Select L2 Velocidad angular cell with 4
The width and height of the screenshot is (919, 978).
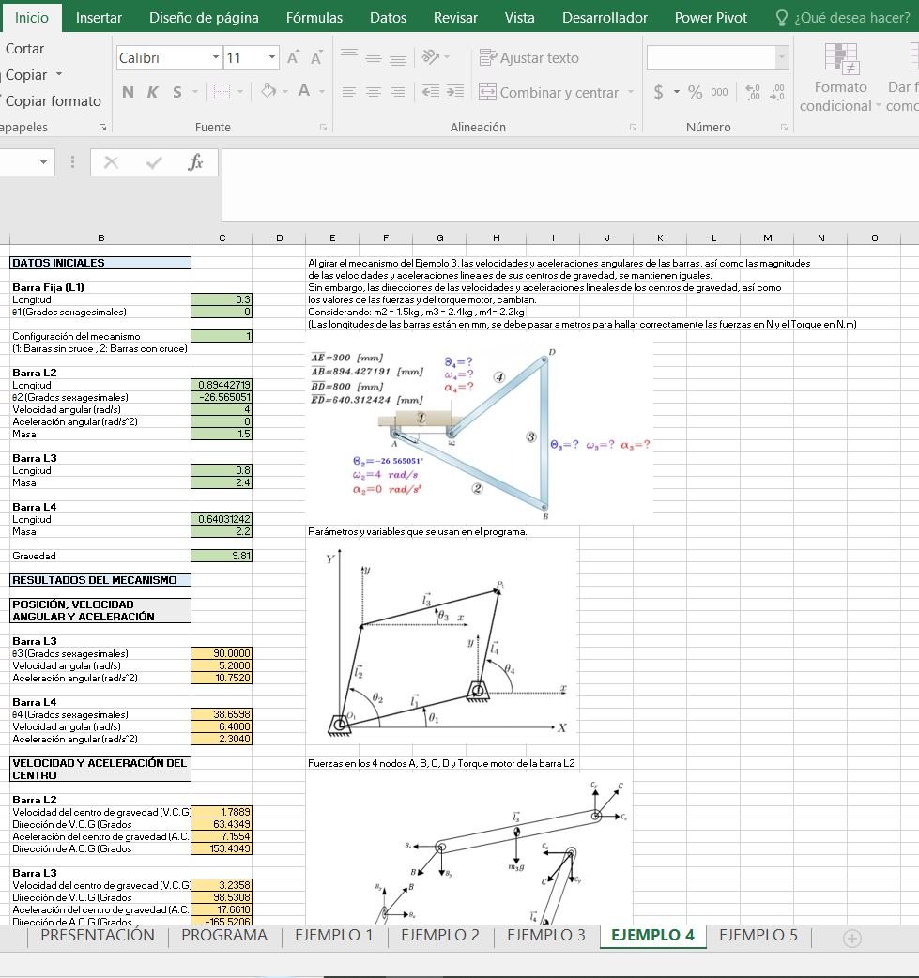[222, 410]
